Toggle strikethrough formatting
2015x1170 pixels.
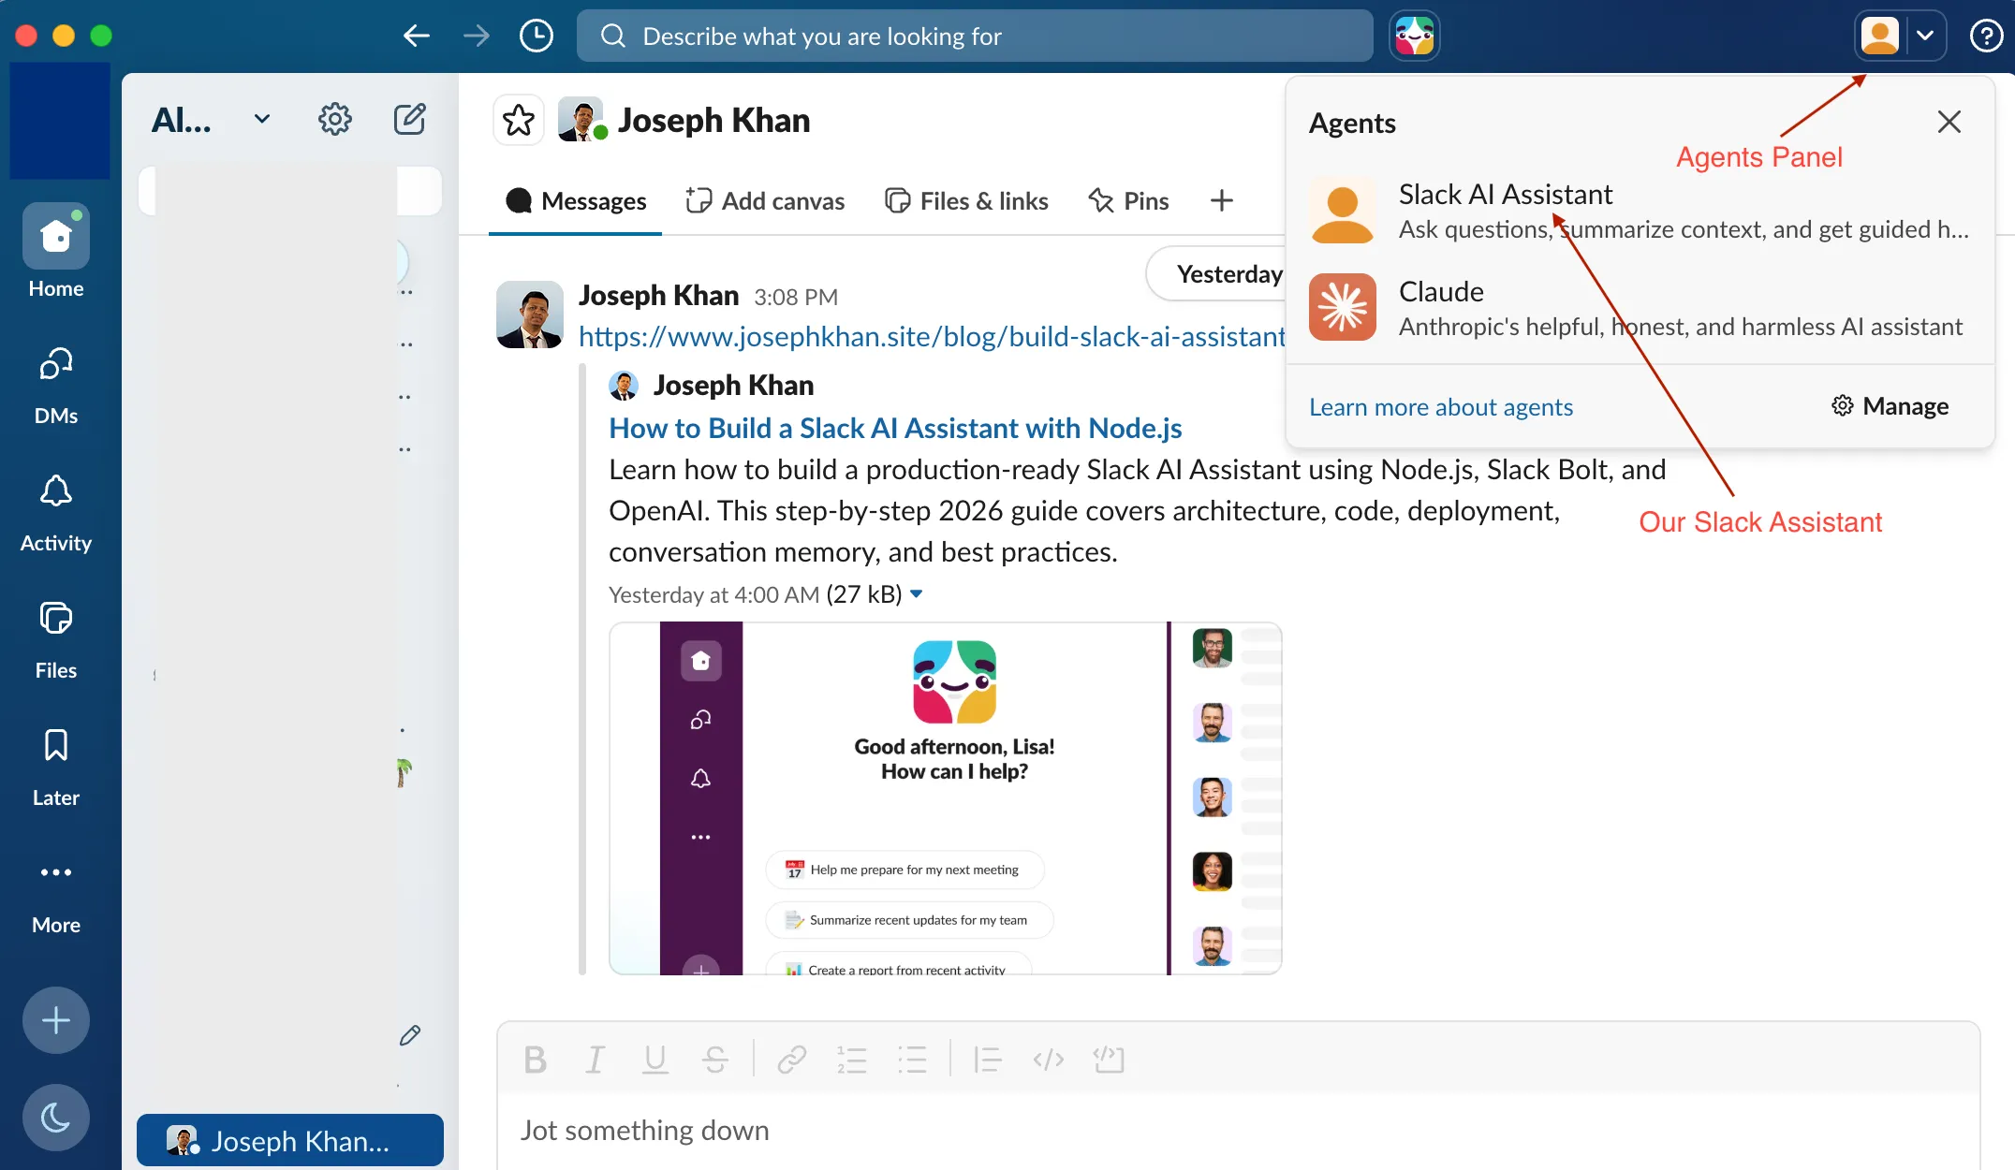tap(715, 1060)
